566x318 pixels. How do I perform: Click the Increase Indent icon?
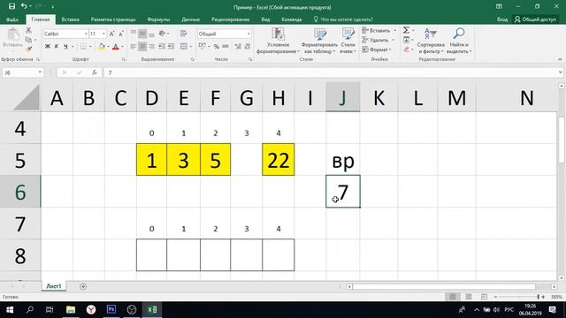pyautogui.click(x=171, y=46)
